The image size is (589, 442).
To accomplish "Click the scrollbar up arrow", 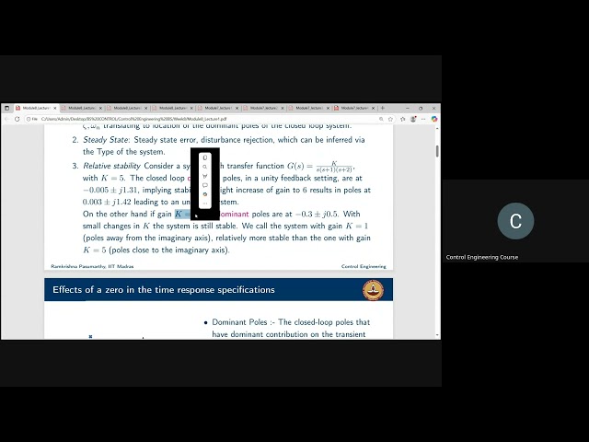I will tap(437, 129).
